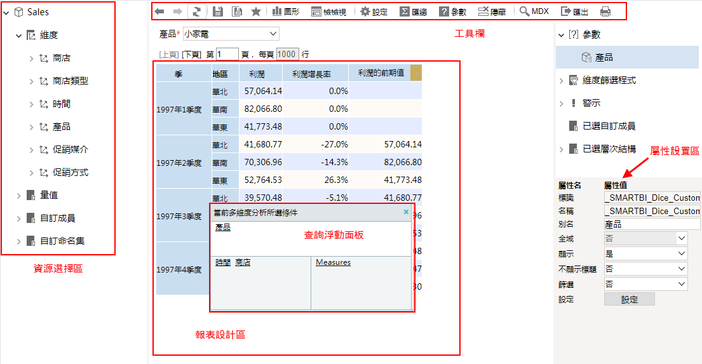Click the 匯出 export button
Screen dimensions: 702x364
pyautogui.click(x=574, y=11)
